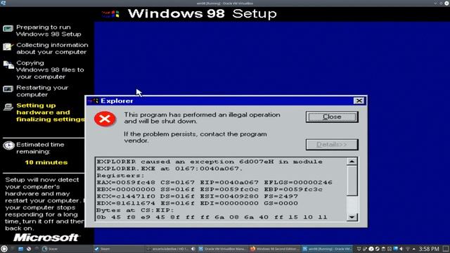Click the EDX=81611674 register line

(x=197, y=203)
